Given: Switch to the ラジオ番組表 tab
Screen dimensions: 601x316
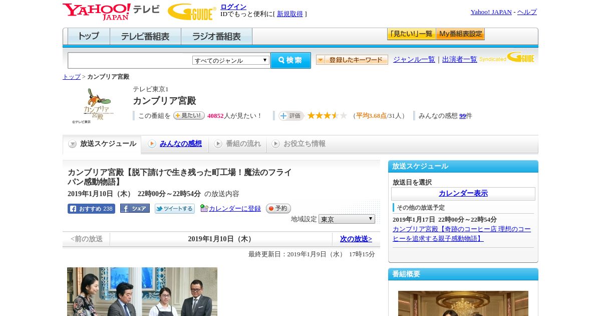Looking at the screenshot, I should [216, 37].
